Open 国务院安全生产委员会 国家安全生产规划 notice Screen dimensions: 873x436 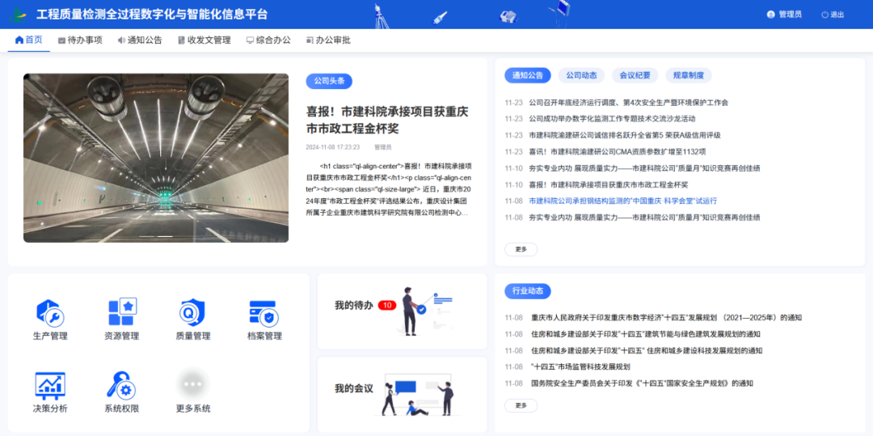click(641, 383)
